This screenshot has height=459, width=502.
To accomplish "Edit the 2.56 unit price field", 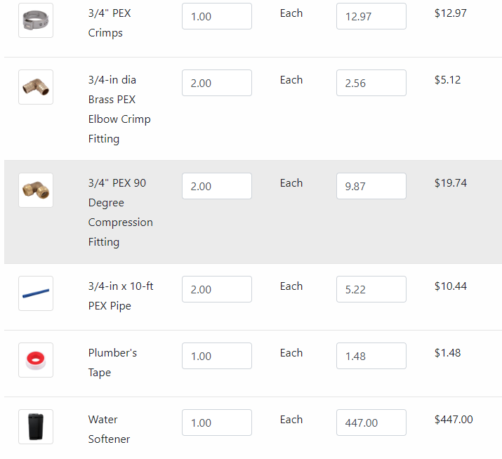I will pyautogui.click(x=371, y=83).
